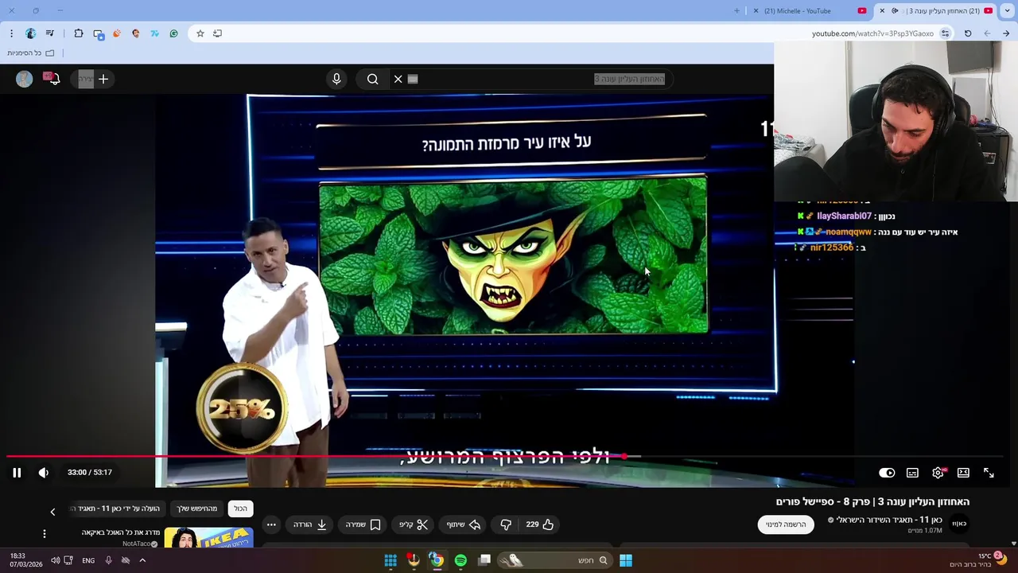1018x573 pixels.
Task: Open the player settings gear menu
Action: tap(938, 473)
